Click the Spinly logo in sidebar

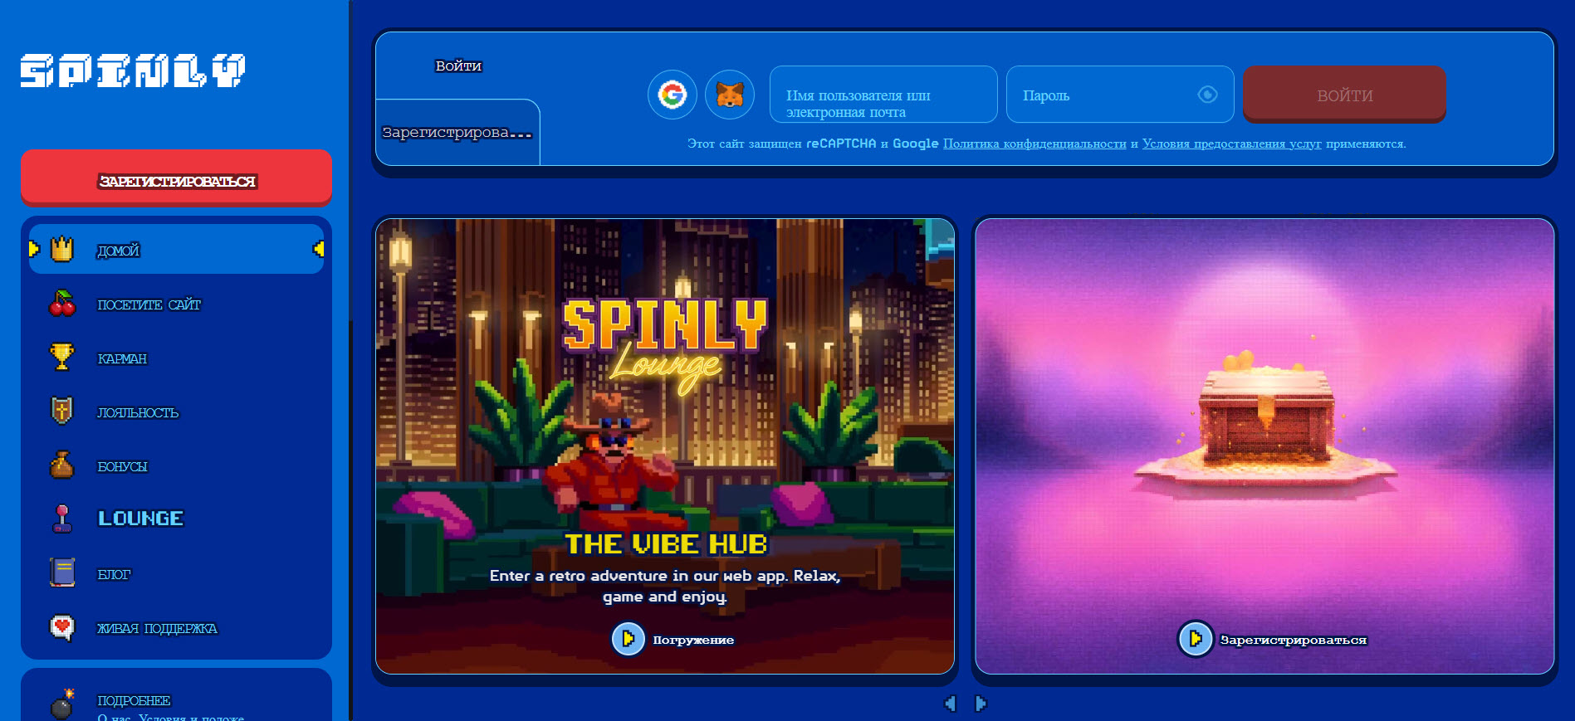coord(133,71)
